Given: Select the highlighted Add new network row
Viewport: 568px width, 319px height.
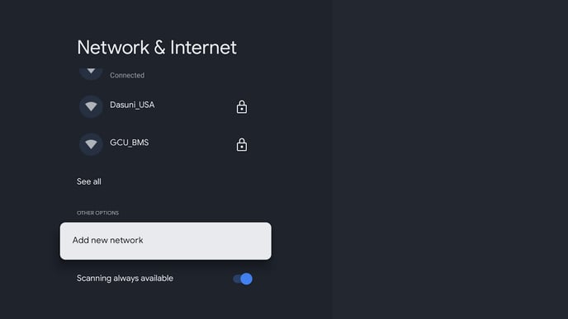Looking at the screenshot, I should [x=166, y=241].
